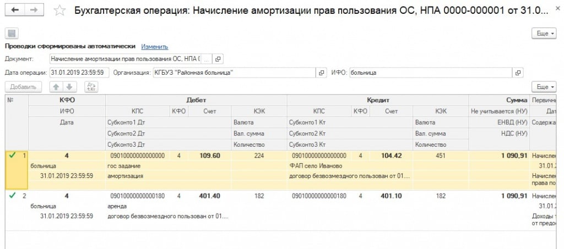Toggle green checkmark on entry row 1
Screen dimensions: 564x249
click(12, 156)
